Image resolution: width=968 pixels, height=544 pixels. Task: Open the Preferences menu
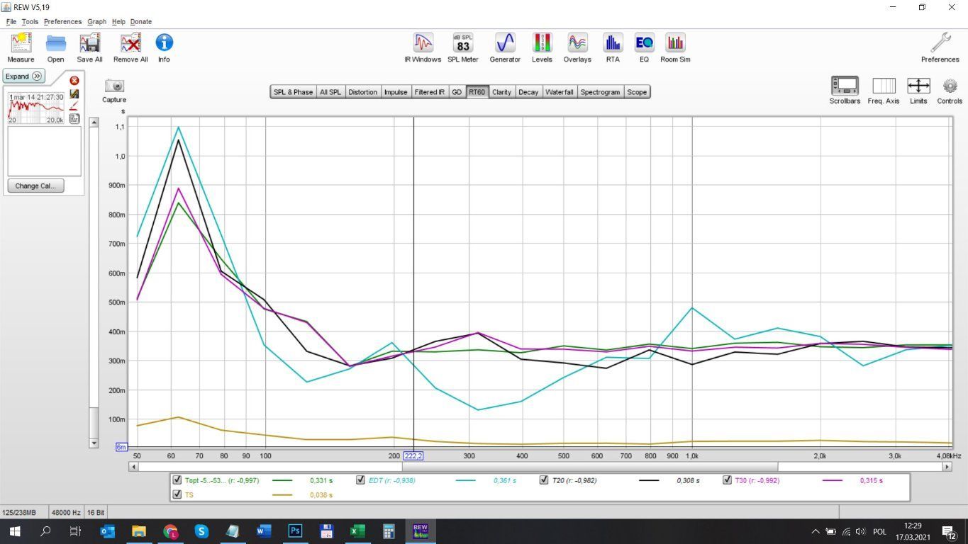62,22
